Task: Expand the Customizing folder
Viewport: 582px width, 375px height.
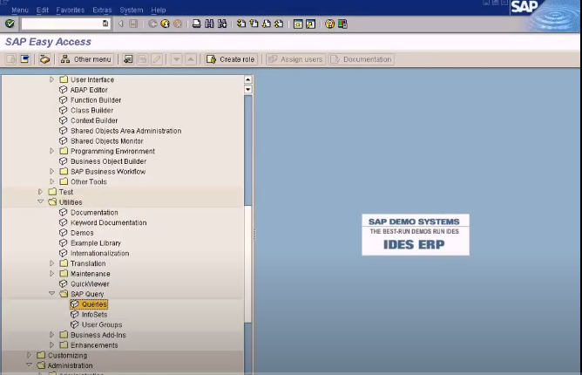Action: [29, 355]
